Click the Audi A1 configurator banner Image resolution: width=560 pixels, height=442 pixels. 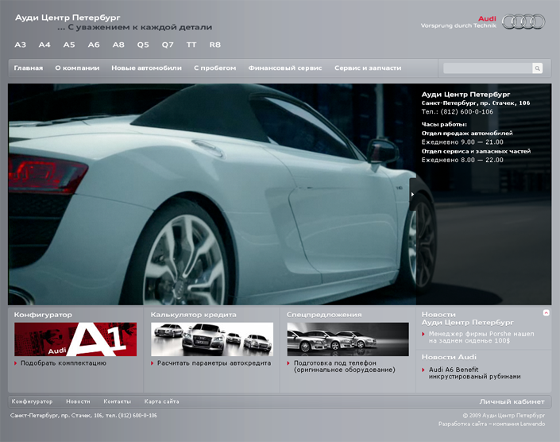click(75, 339)
